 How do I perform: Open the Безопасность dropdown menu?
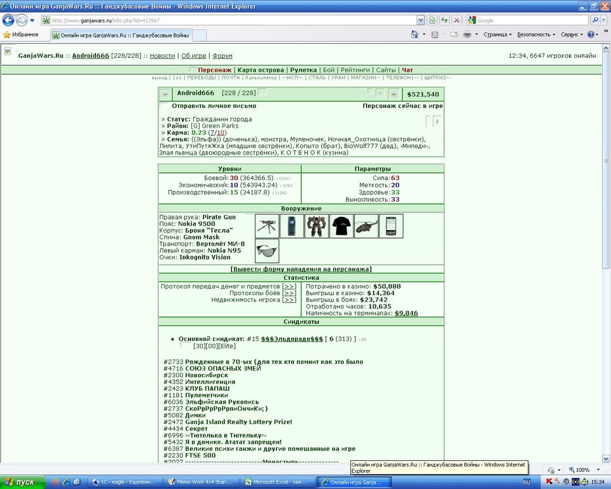(536, 34)
